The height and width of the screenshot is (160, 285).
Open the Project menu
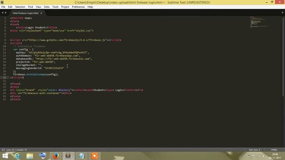pos(65,7)
